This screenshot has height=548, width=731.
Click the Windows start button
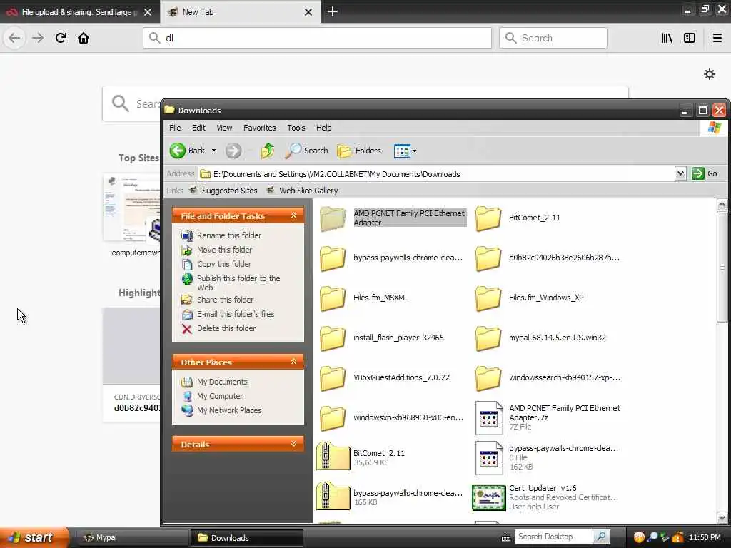point(34,537)
